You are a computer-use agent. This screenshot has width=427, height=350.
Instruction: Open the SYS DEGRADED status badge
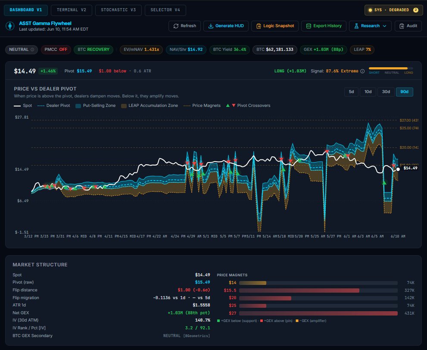[393, 10]
